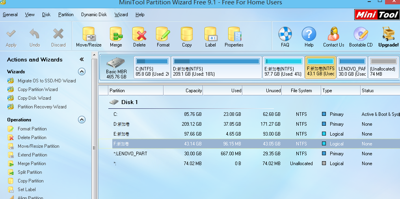Click the MiniTool logo
This screenshot has height=199, width=400.
377,15
